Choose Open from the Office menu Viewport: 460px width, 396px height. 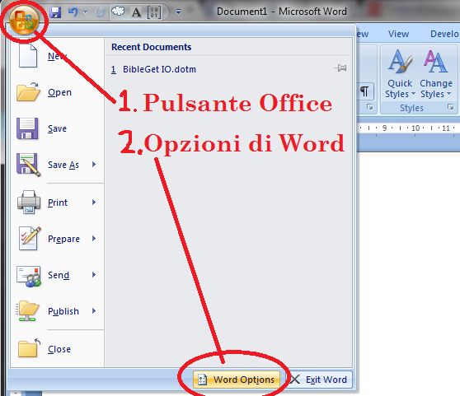pyautogui.click(x=57, y=92)
